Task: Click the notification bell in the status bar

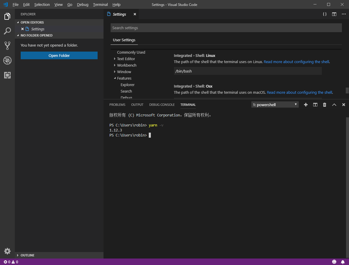Action: 343,262
